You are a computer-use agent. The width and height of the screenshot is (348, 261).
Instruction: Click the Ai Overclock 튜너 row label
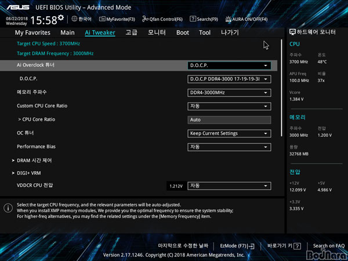point(35,65)
